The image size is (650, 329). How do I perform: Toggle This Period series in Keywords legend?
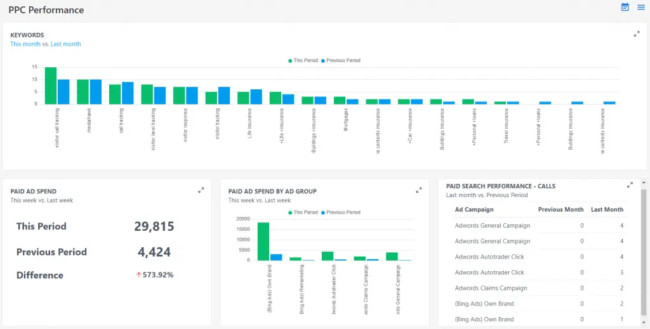pos(303,60)
